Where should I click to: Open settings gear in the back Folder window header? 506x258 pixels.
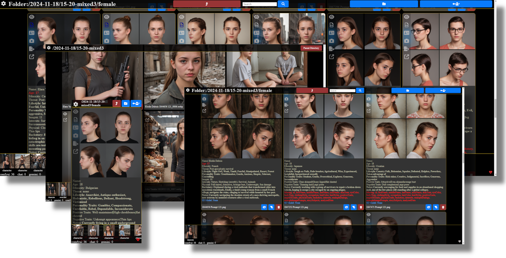(4, 4)
